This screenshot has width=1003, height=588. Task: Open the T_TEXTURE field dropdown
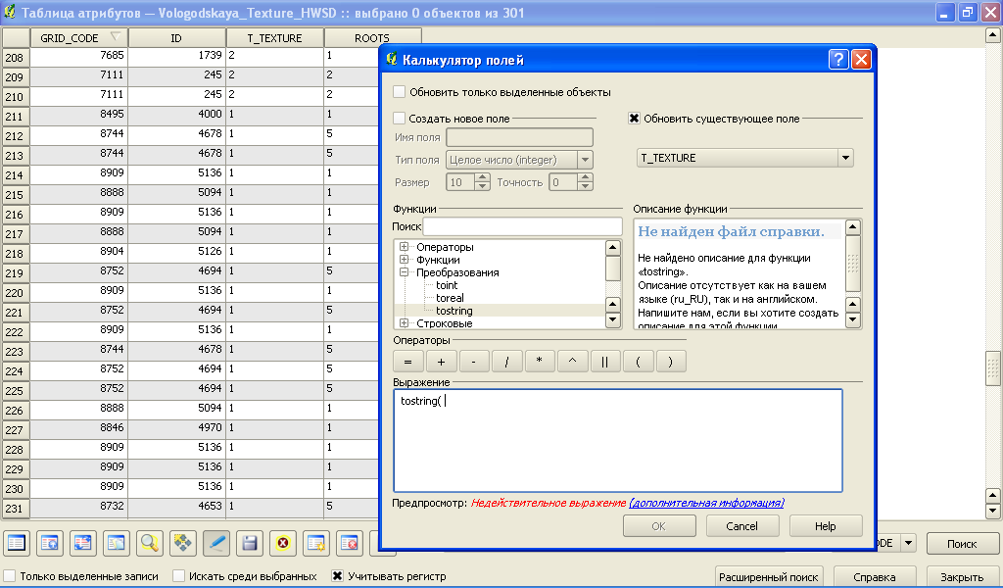pyautogui.click(x=844, y=158)
